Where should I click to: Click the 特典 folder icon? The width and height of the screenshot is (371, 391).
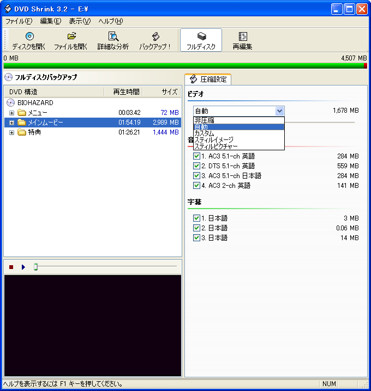tap(22, 132)
